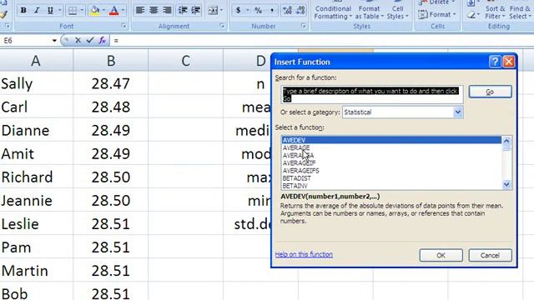
Task: Apply the cell Borders icon
Action: 73,11
